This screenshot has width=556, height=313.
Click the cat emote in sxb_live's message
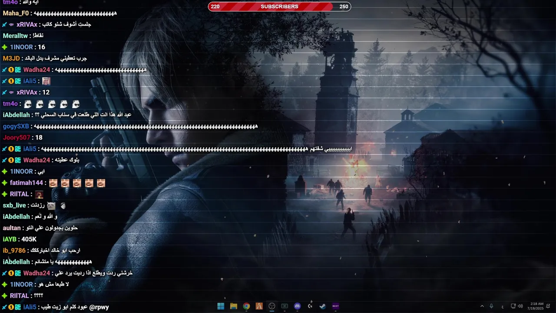pos(51,206)
